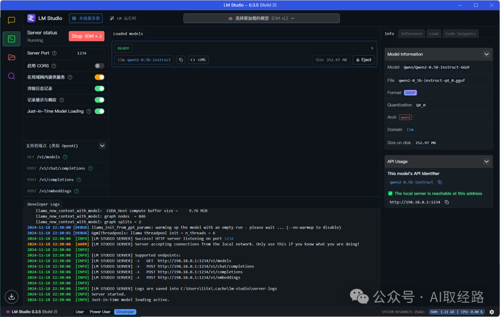Select the Developer Logs tab
500x317 pixels.
click(x=44, y=204)
